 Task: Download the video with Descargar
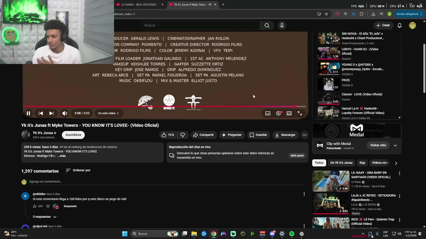[285, 135]
